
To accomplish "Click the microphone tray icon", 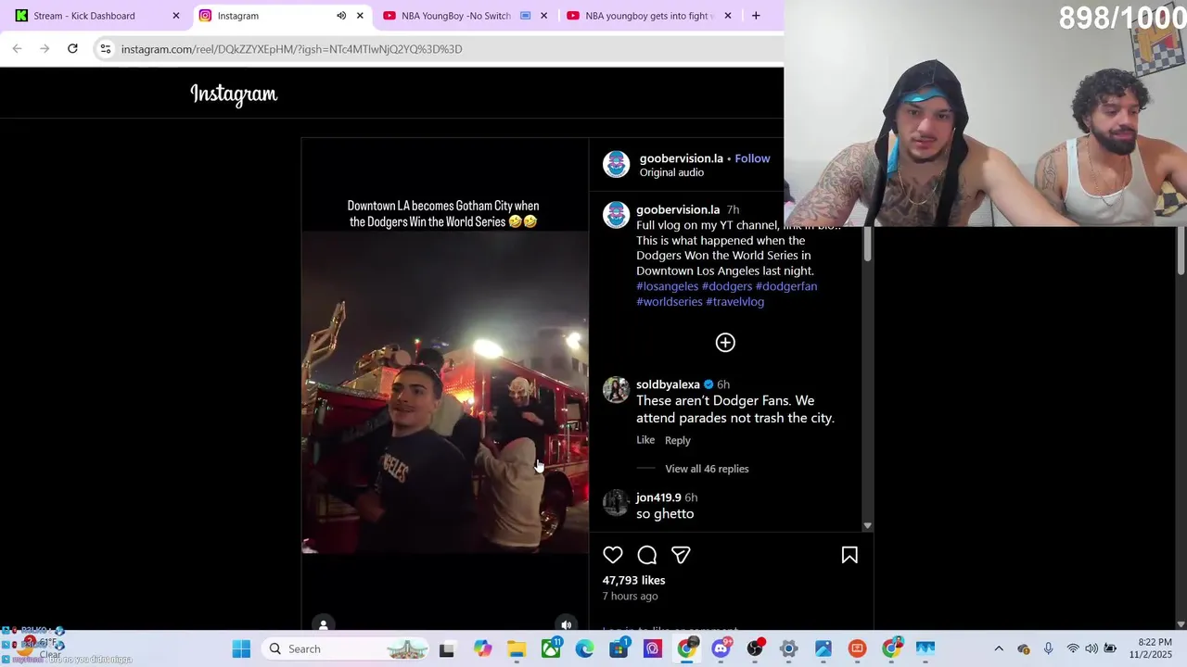I will 1048,648.
